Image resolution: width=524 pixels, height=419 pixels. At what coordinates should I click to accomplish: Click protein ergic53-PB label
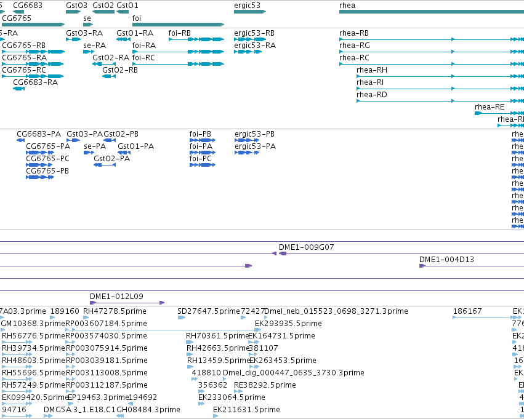(x=255, y=134)
